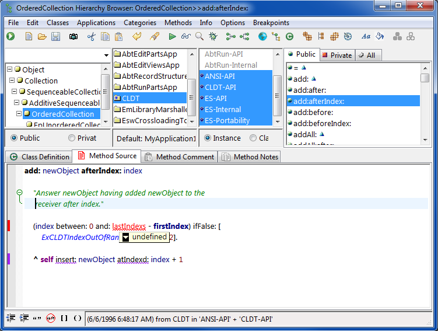Select the Privat radio button

tap(72, 138)
